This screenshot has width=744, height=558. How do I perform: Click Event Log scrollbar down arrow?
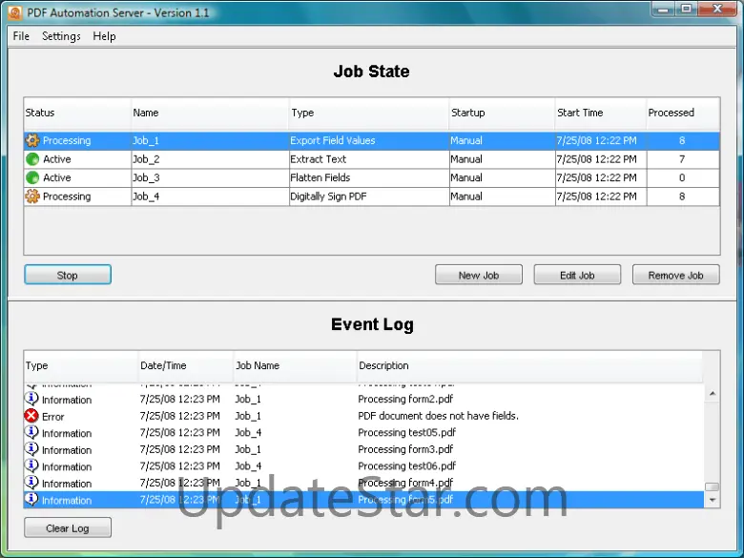click(x=713, y=500)
